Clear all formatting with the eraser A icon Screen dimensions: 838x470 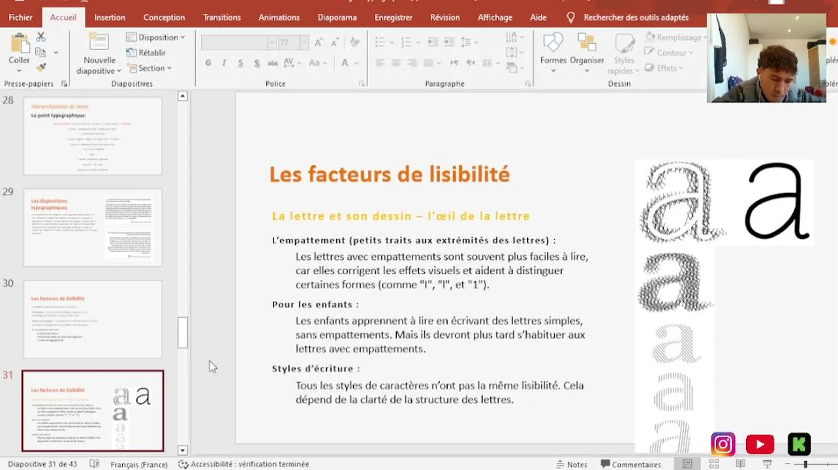pyautogui.click(x=354, y=43)
